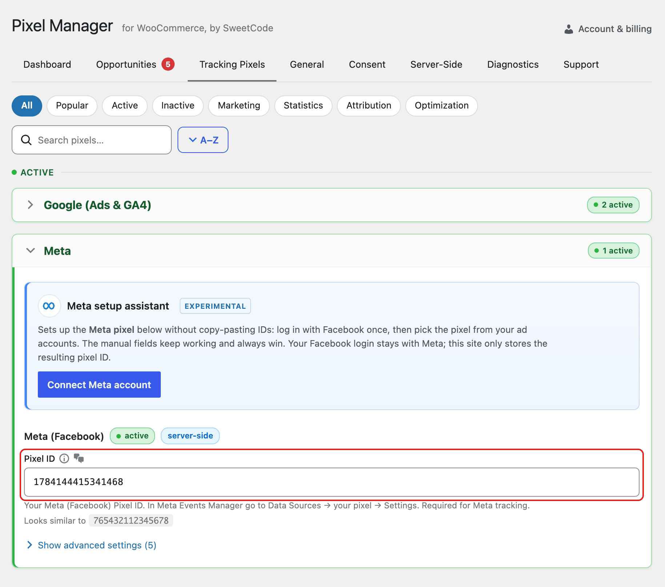665x587 pixels.
Task: Click the example ID 765432112345678
Action: click(x=131, y=520)
